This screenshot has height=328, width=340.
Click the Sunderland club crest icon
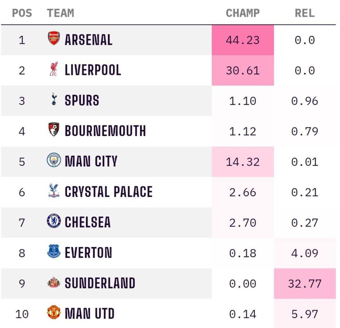[x=54, y=283]
